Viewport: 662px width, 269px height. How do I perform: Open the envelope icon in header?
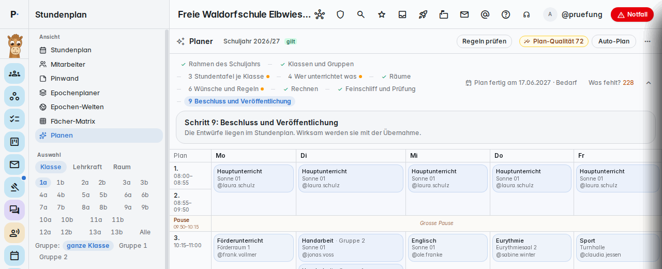point(464,14)
